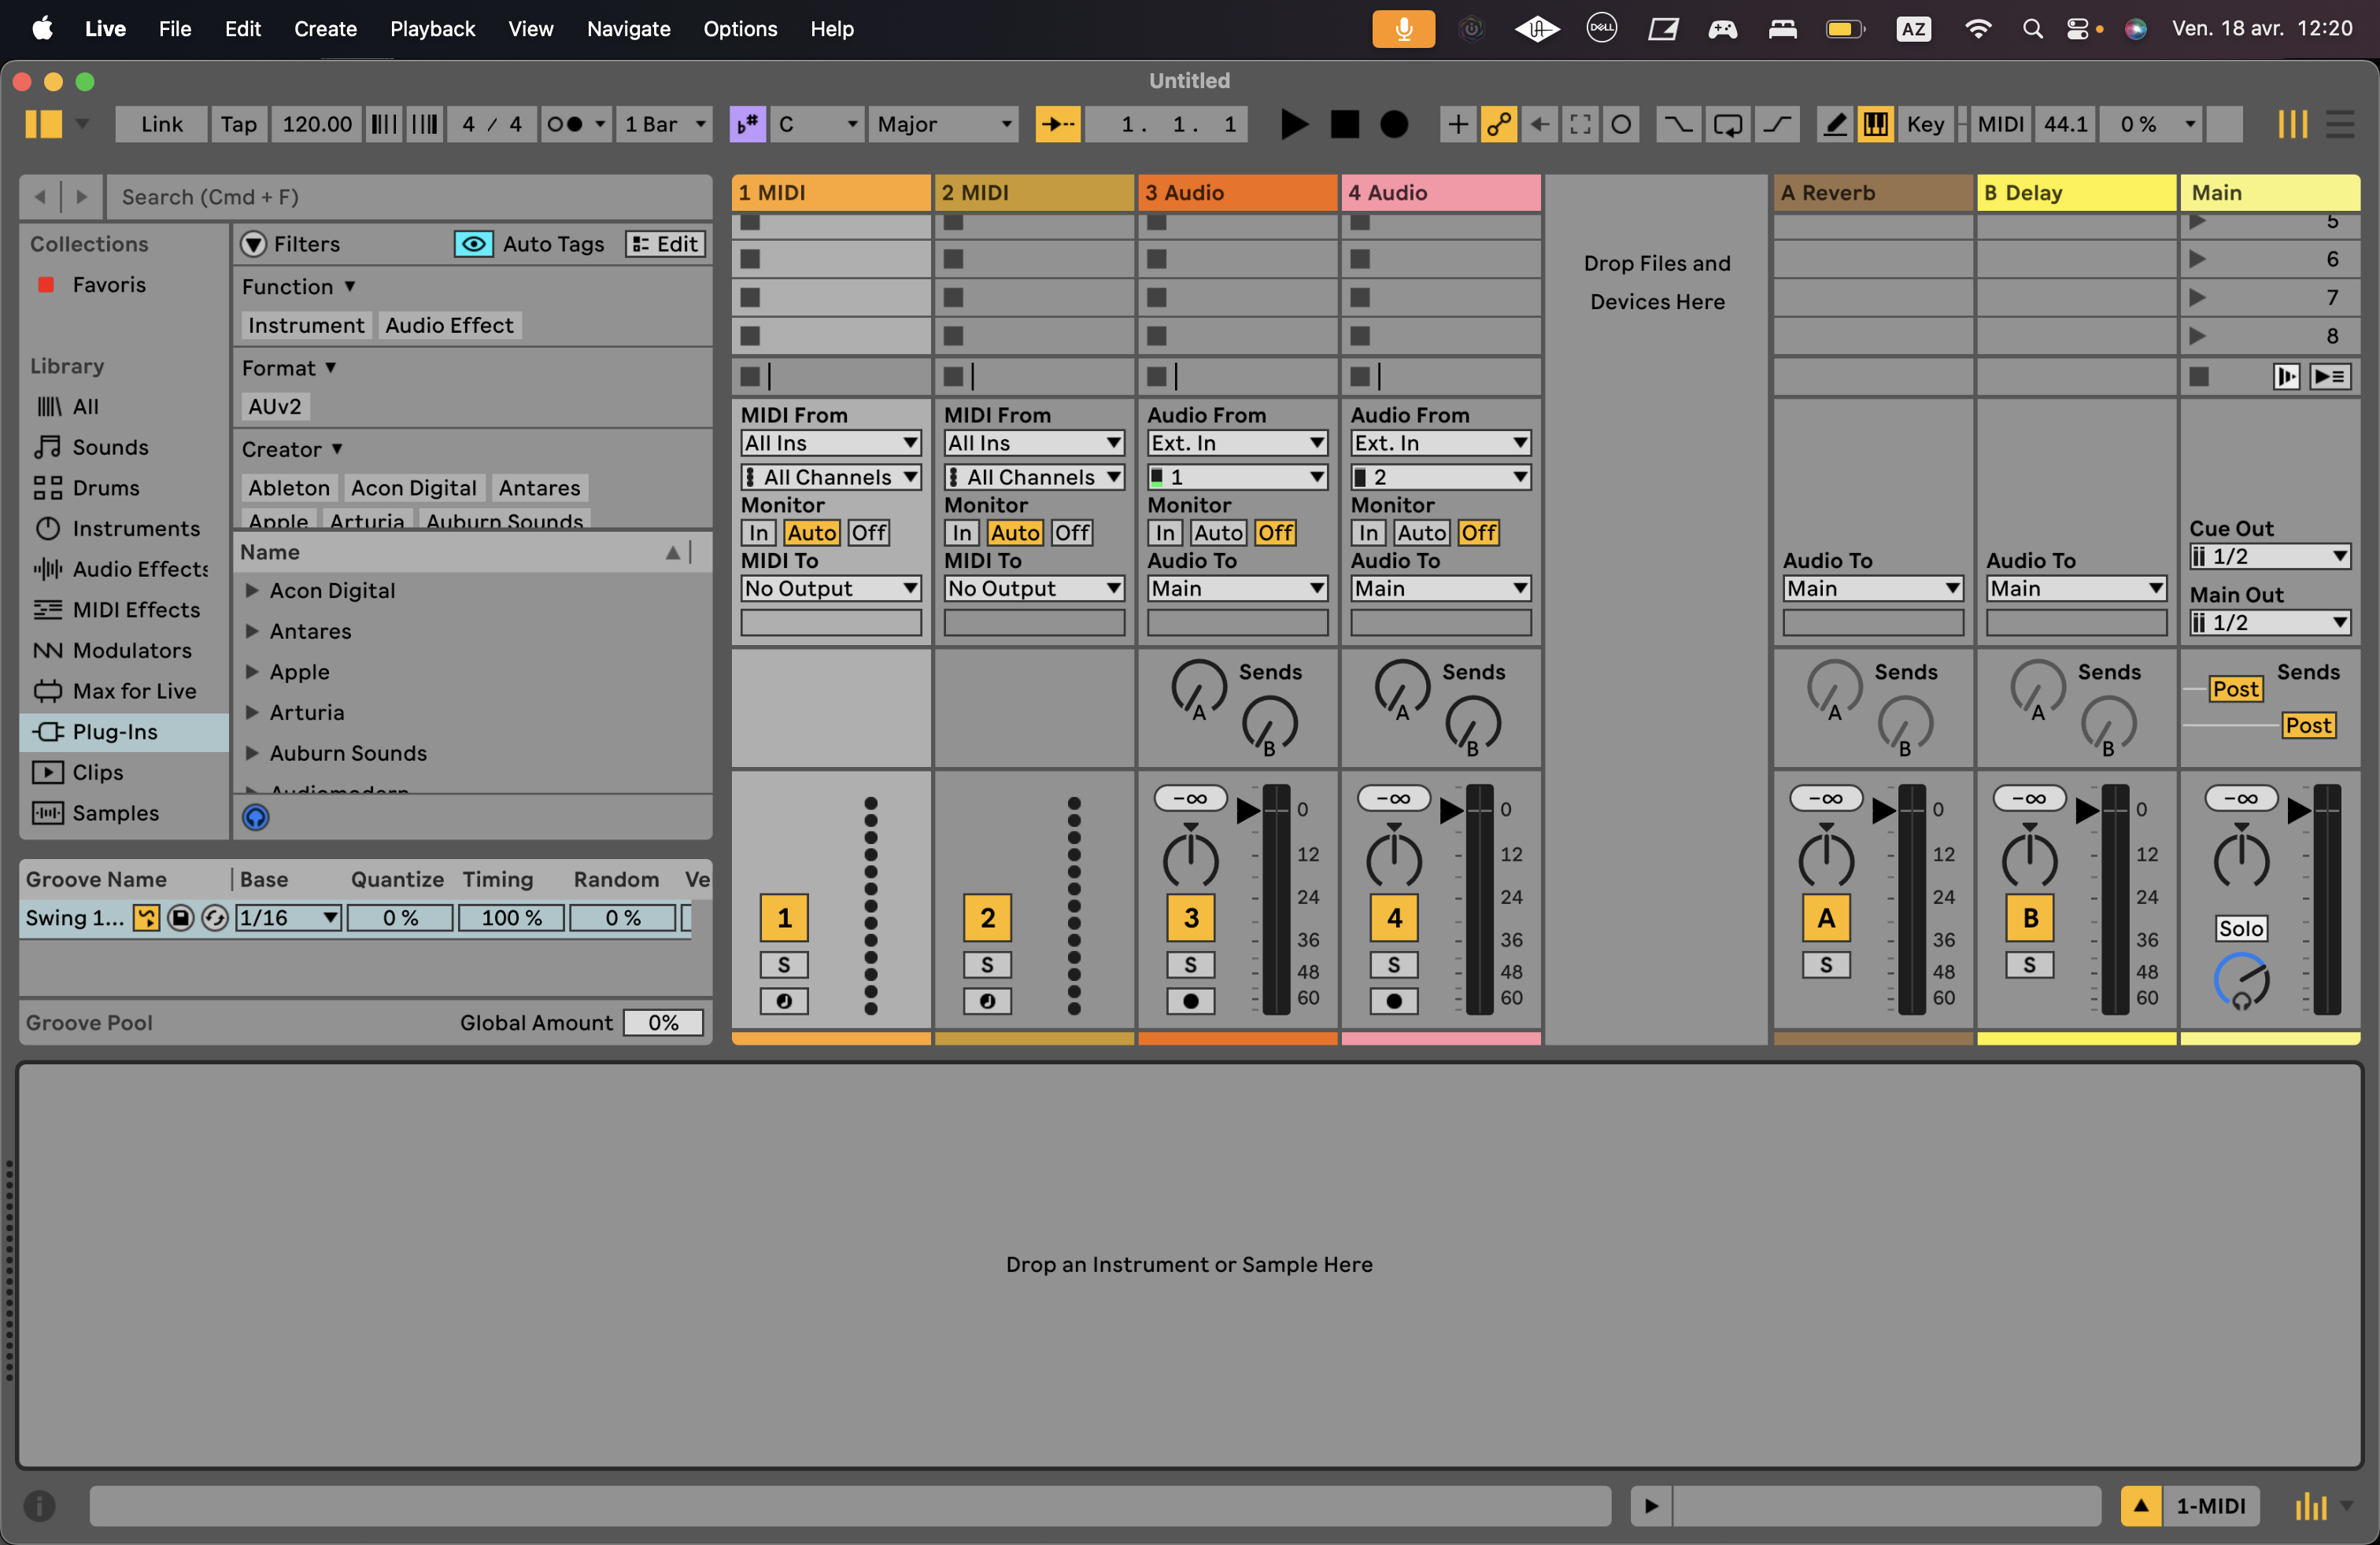2380x1545 pixels.
Task: Toggle the Scale Mode icon
Action: point(748,124)
